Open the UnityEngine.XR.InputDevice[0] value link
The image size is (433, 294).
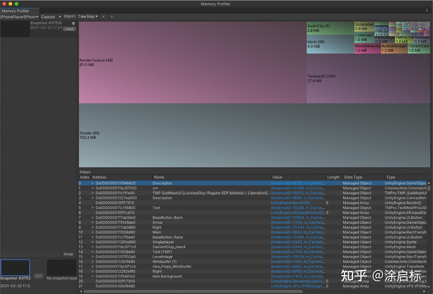[297, 213]
